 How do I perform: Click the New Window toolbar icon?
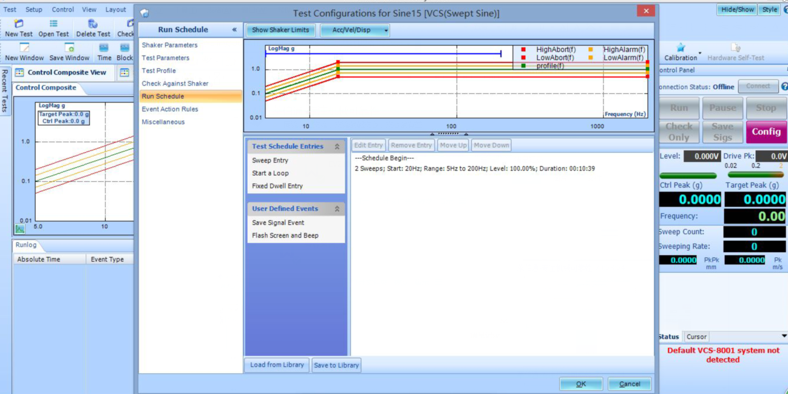(24, 47)
